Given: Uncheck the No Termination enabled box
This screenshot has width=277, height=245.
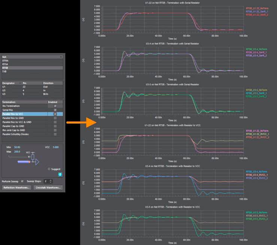Looking at the screenshot, I should coord(55,106).
